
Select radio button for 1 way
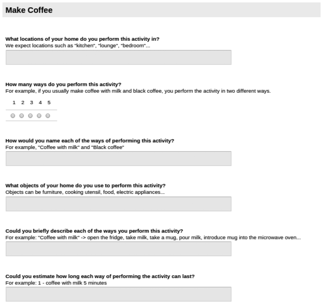(13, 116)
